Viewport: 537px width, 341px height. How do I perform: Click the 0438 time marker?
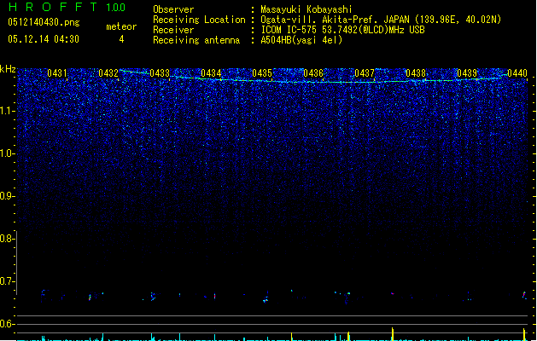[x=416, y=73]
